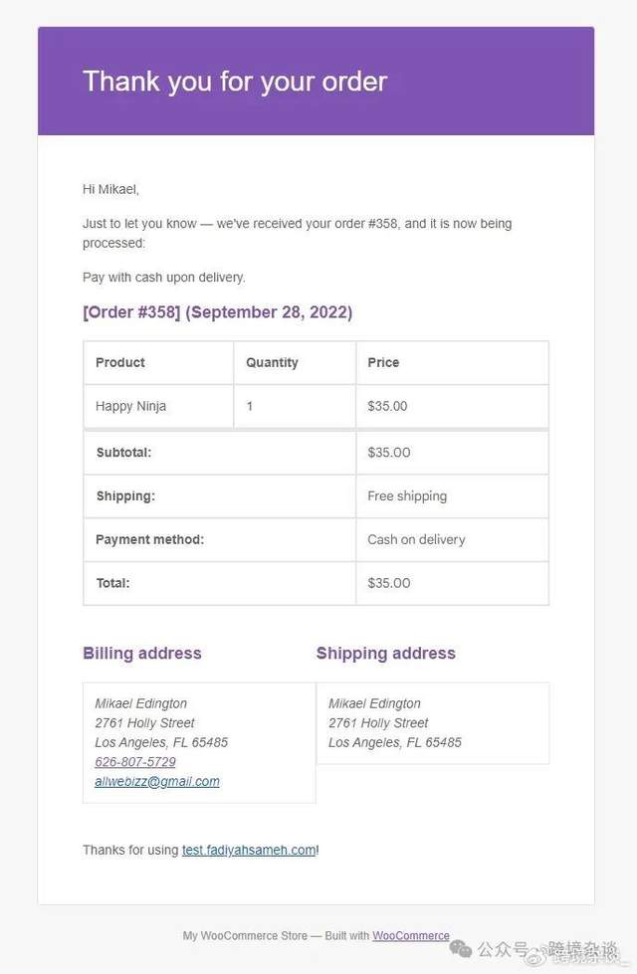Click the "Pay with cash upon delivery" line
The width and height of the screenshot is (637, 974).
tap(164, 278)
